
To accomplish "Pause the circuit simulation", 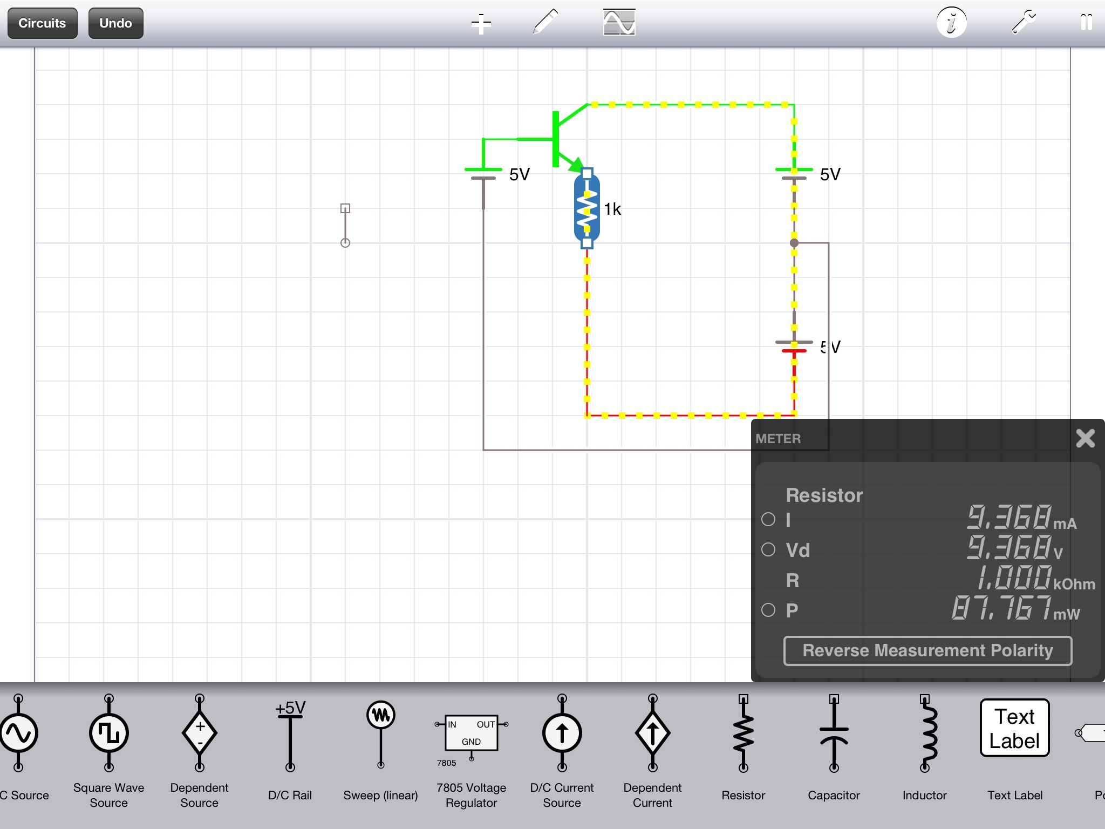I will [1086, 23].
